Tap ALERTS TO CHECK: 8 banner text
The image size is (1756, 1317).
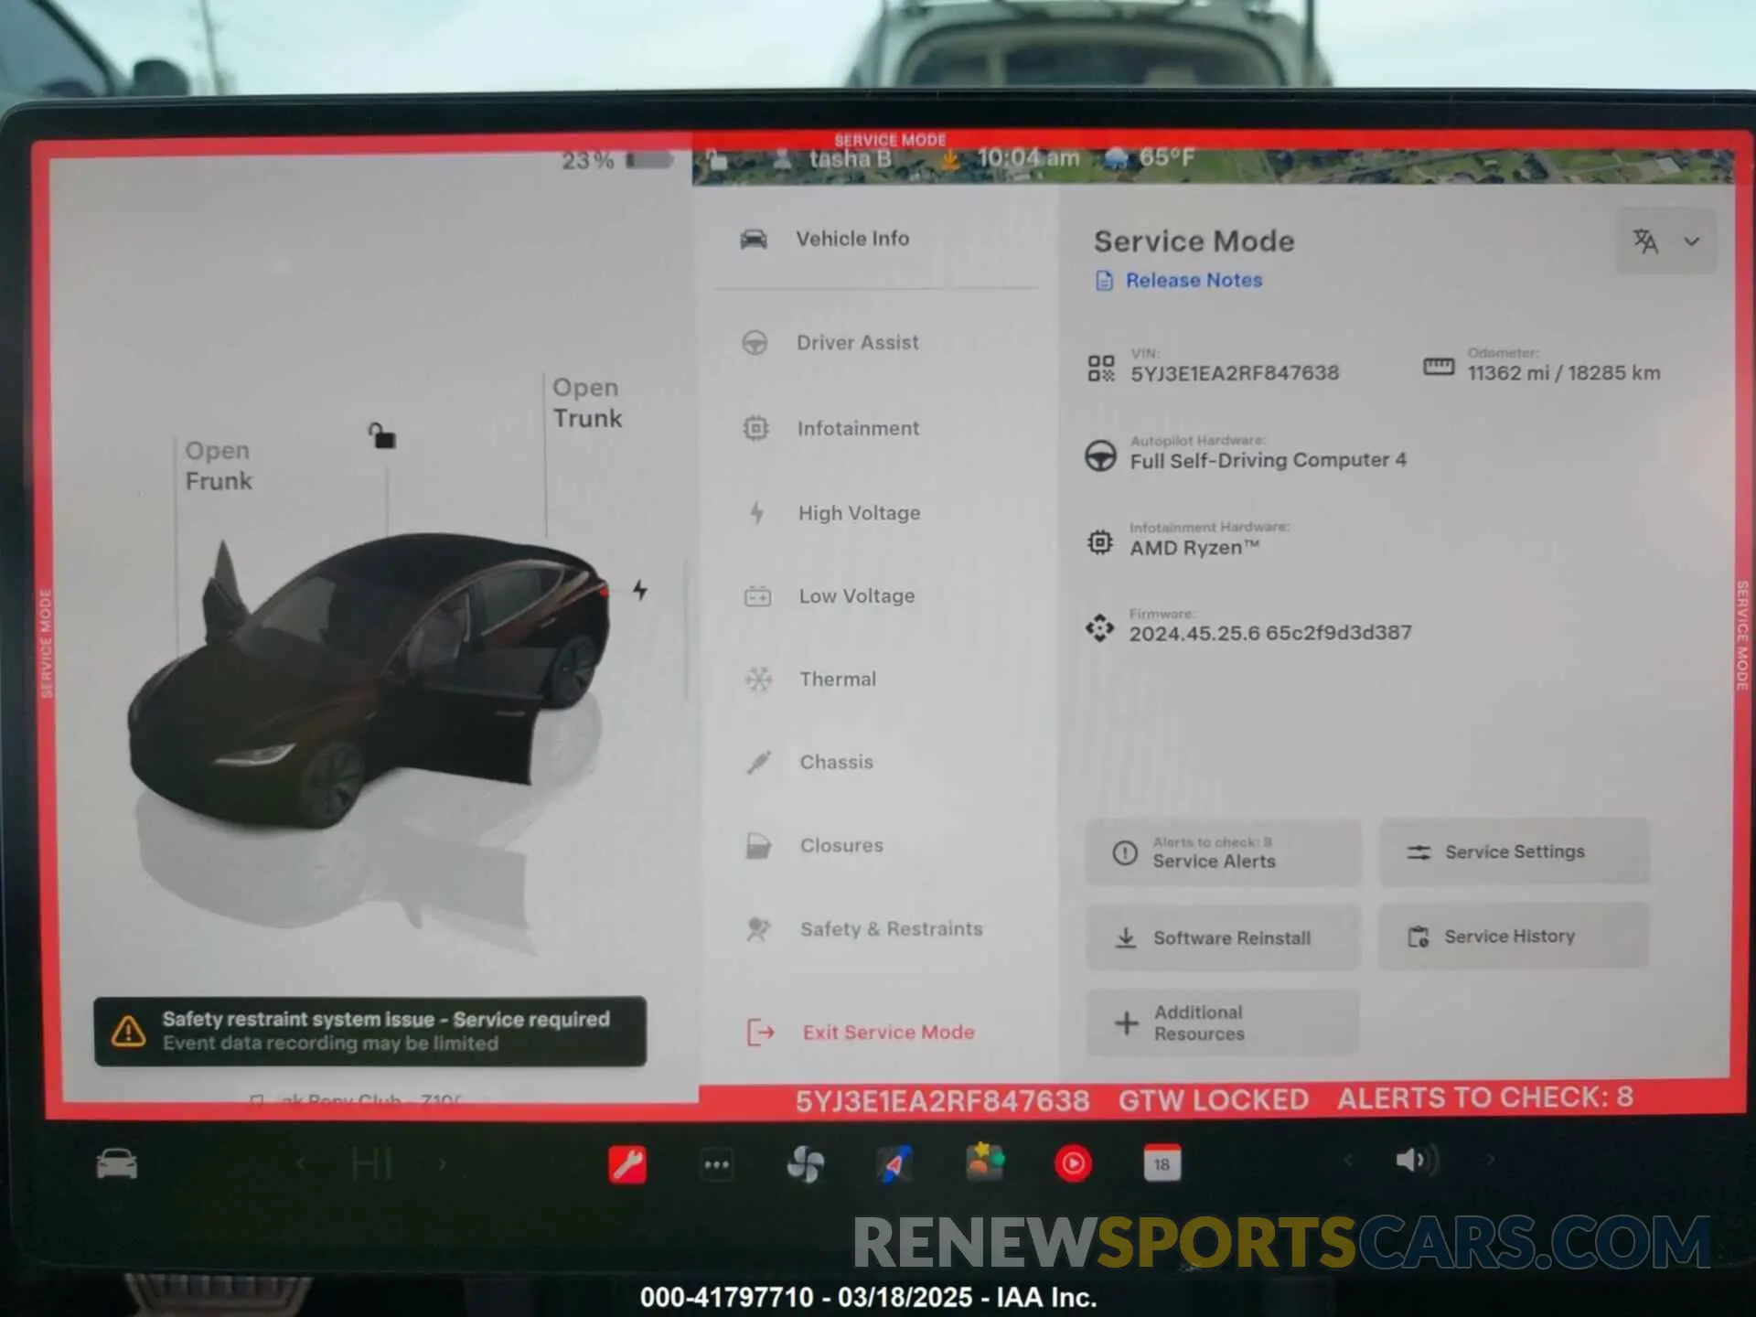[1484, 1097]
